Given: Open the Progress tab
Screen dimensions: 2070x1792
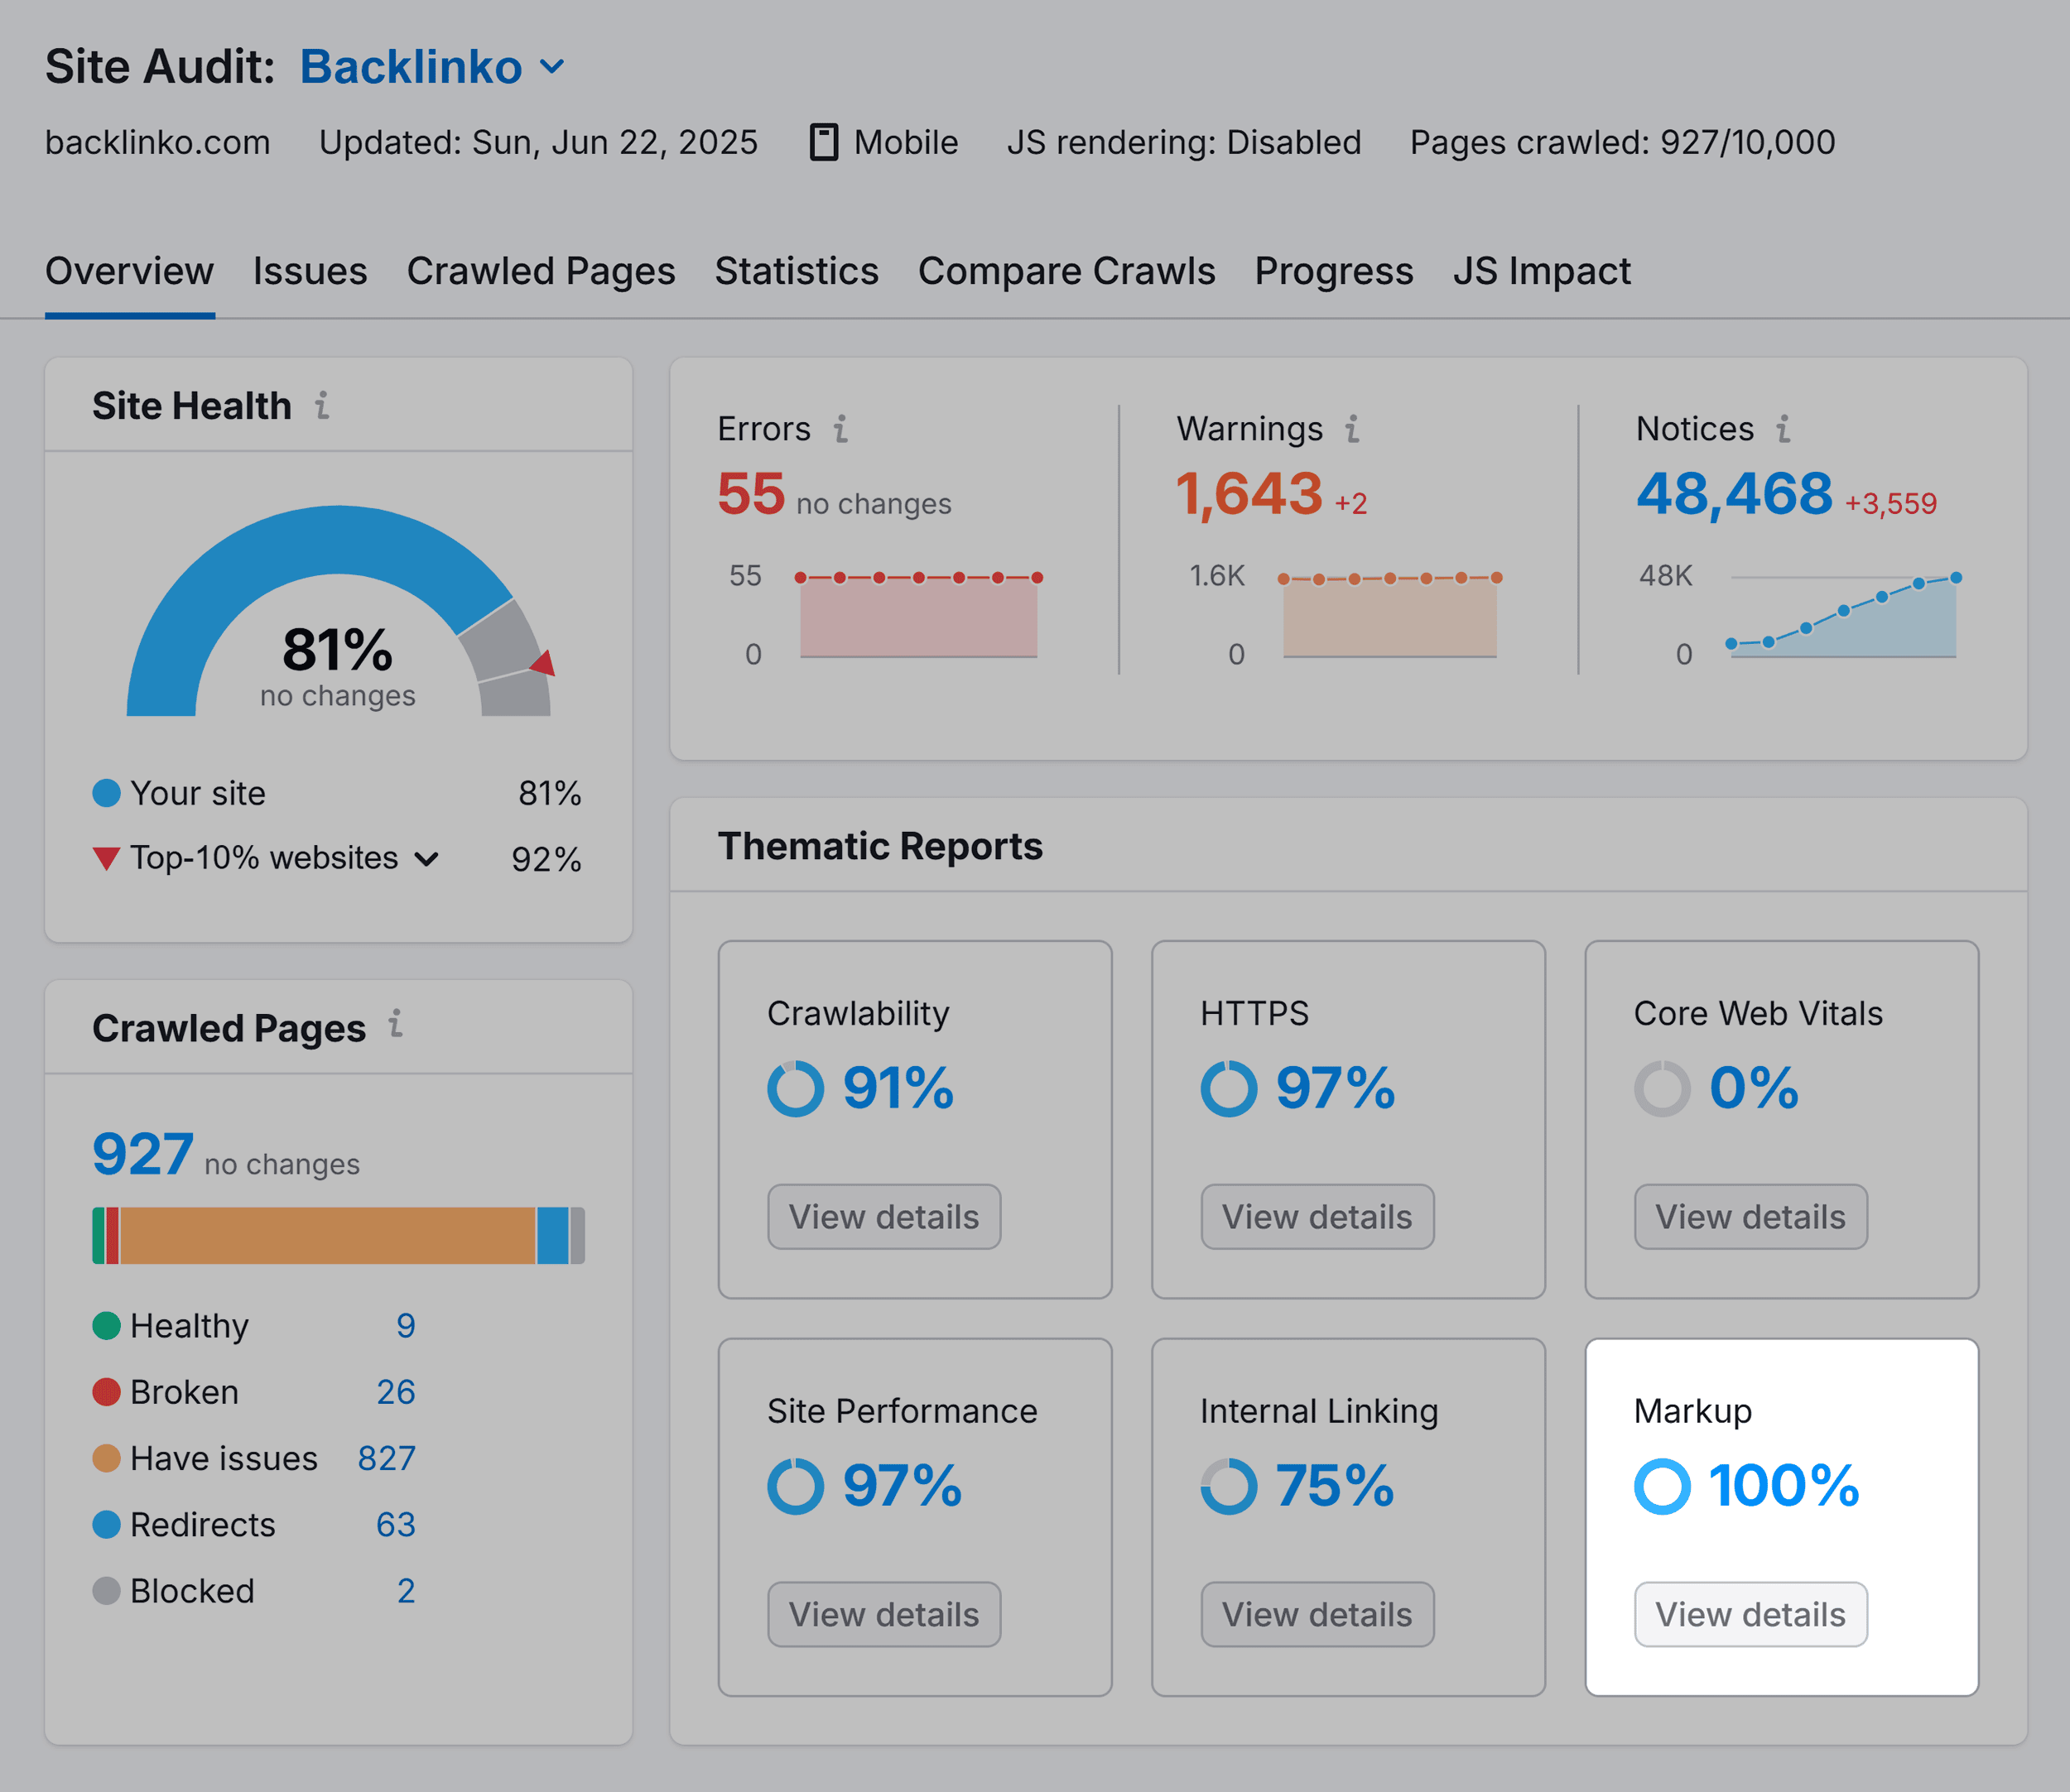Looking at the screenshot, I should tap(1334, 271).
